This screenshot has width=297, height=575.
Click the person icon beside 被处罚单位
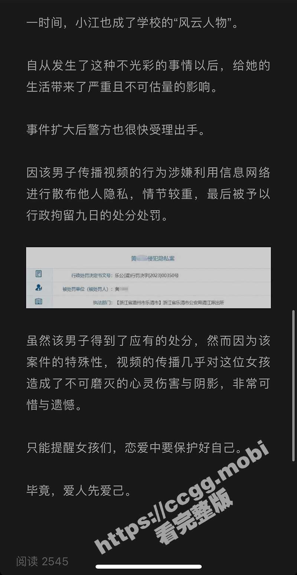(x=39, y=288)
